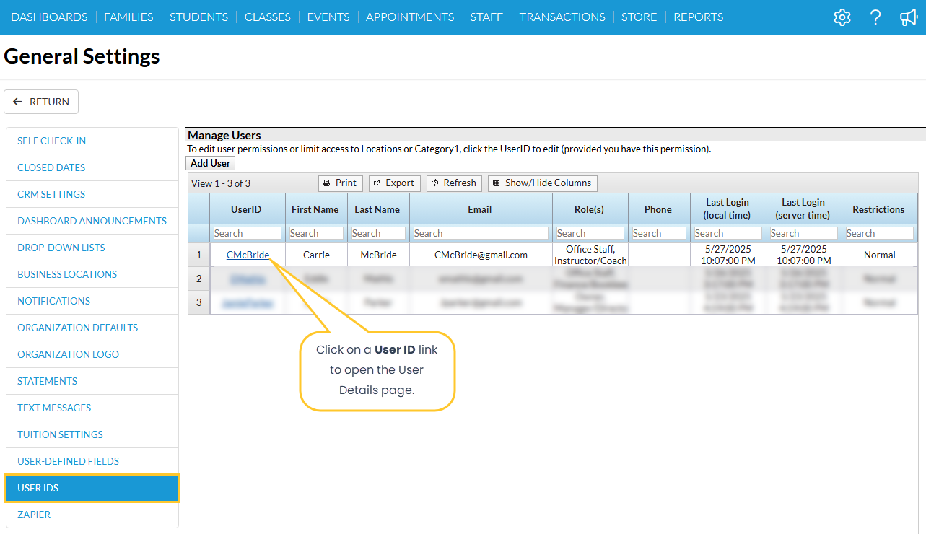Sort by Last Login (server time) header

804,209
